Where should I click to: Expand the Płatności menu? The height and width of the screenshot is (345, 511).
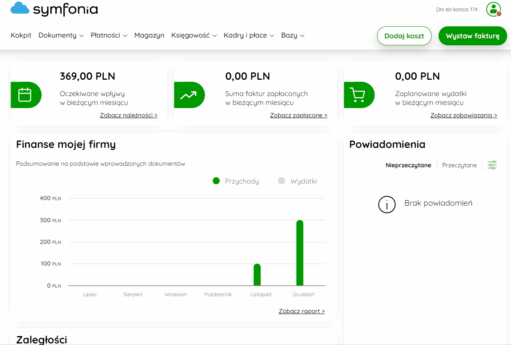[x=109, y=35]
